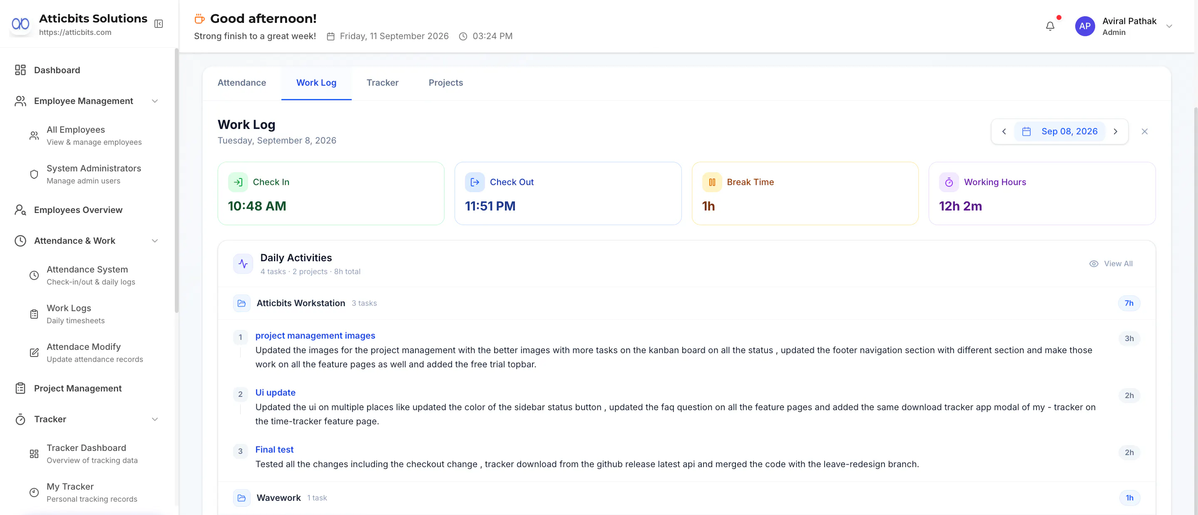
Task: Click the Attendance & Work clock icon
Action: [20, 241]
